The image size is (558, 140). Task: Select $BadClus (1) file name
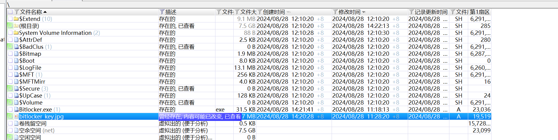point(36,47)
